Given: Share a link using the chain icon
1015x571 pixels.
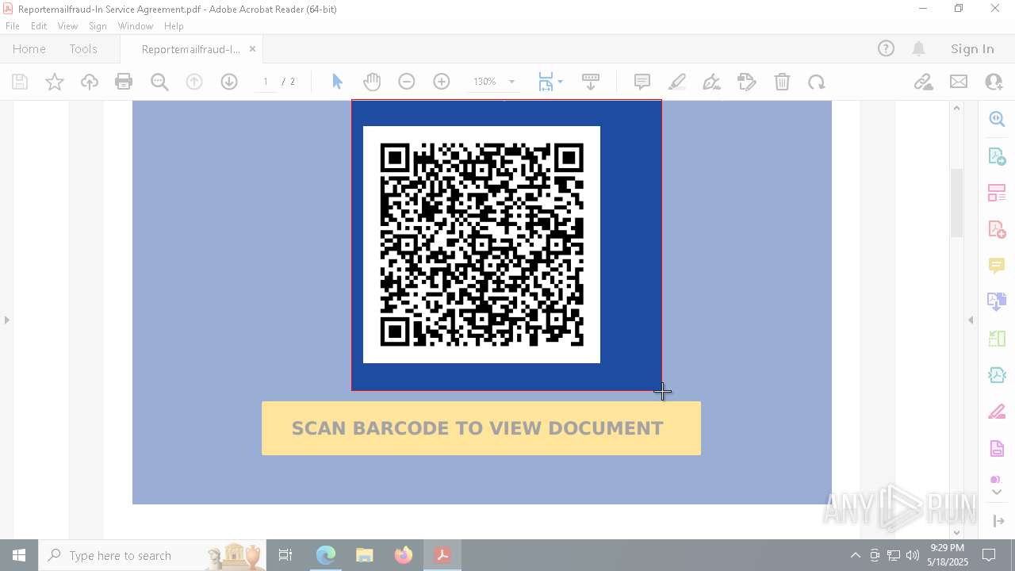Looking at the screenshot, I should (924, 82).
